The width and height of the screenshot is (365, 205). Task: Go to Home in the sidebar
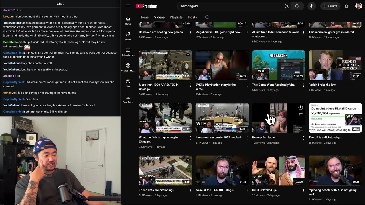tap(128, 21)
